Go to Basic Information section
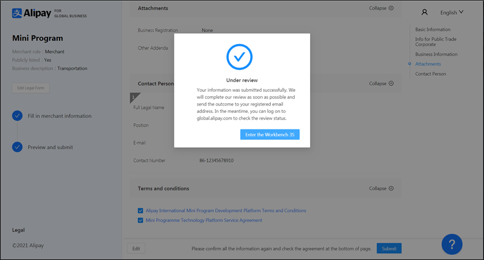This screenshot has height=260, width=484. [x=433, y=30]
